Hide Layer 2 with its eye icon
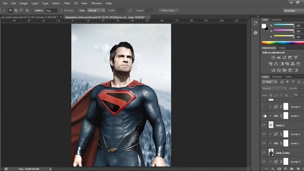This screenshot has height=171, width=304. (264, 125)
